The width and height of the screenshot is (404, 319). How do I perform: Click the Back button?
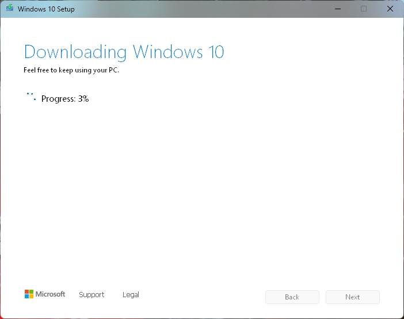292,297
